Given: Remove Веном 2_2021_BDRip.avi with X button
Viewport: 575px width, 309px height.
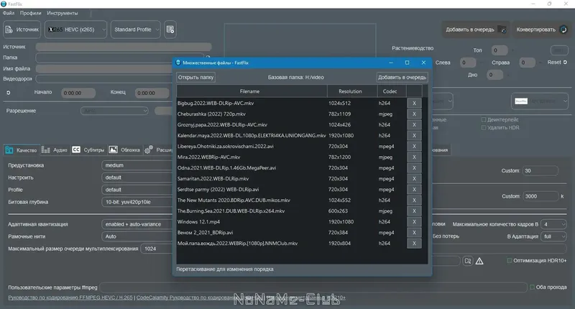Looking at the screenshot, I should [414, 233].
